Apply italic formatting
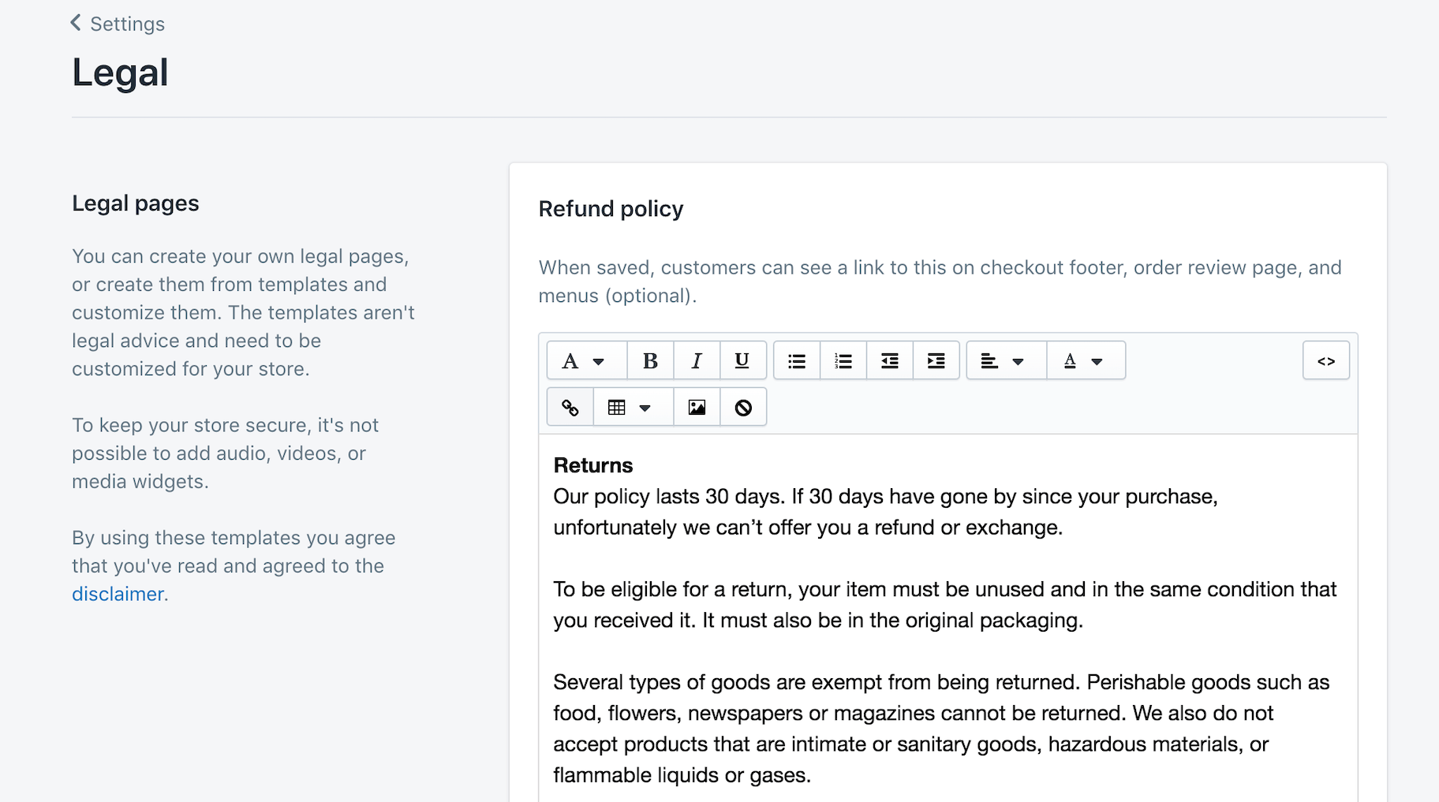This screenshot has width=1439, height=802. (697, 360)
